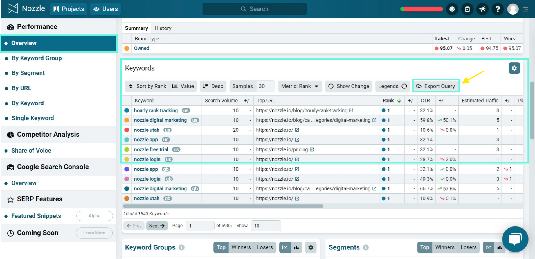Toggle the Legends option

tap(392, 86)
